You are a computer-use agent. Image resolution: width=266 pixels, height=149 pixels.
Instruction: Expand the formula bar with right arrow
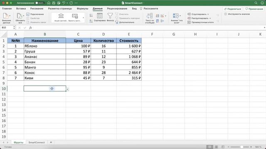264,28
